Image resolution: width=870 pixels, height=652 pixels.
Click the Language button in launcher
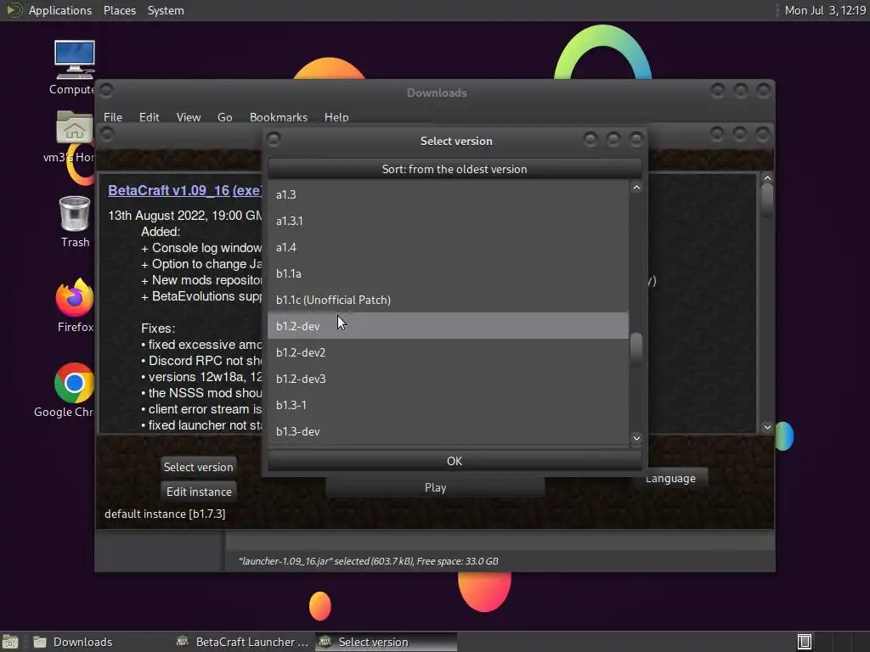[x=670, y=478]
